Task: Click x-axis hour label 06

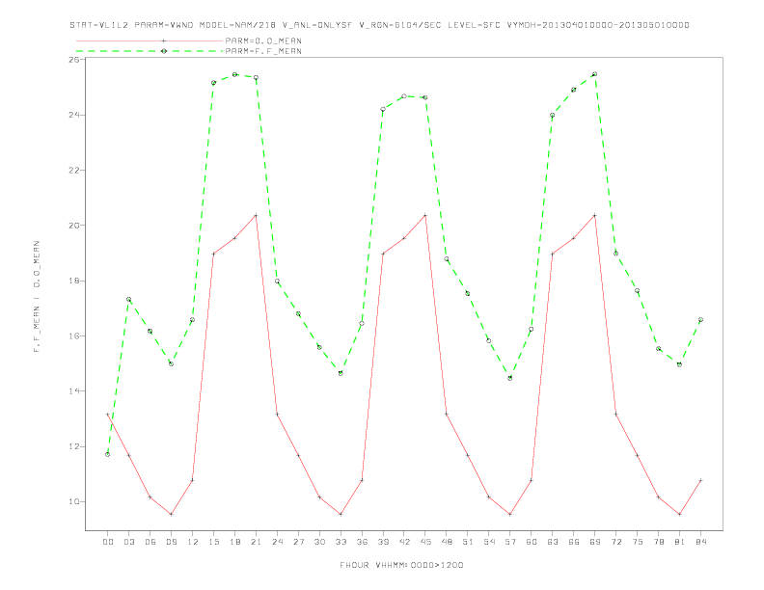Action: [x=150, y=542]
